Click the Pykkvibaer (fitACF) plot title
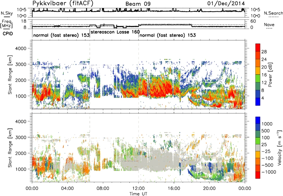Screen dimensions: 283x196 [x=63, y=4]
